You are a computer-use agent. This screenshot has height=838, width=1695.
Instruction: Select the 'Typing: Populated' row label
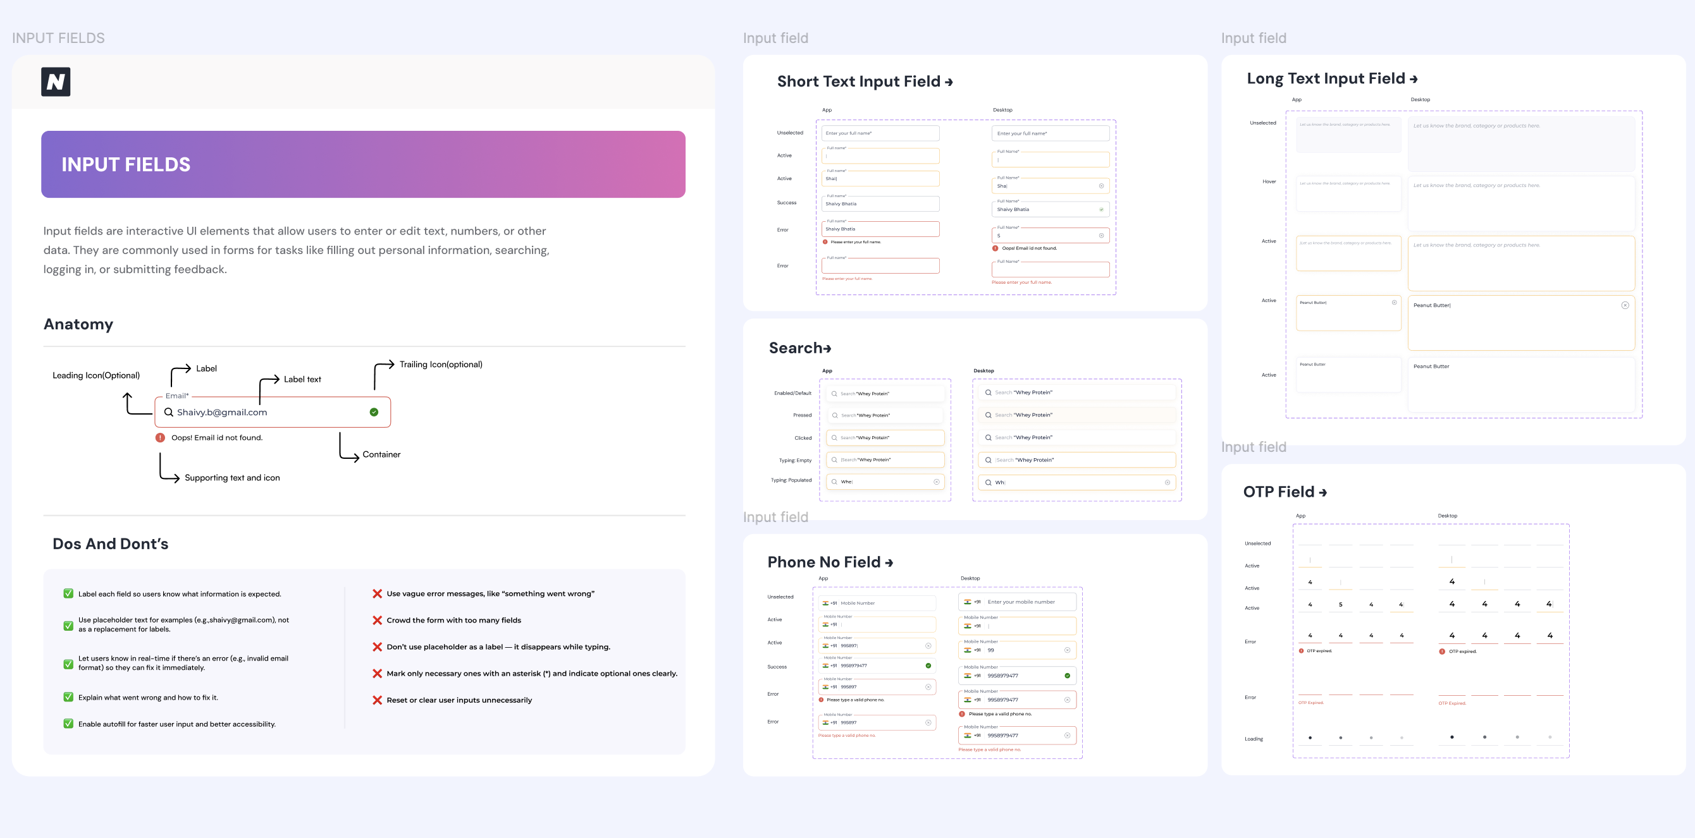pos(791,480)
